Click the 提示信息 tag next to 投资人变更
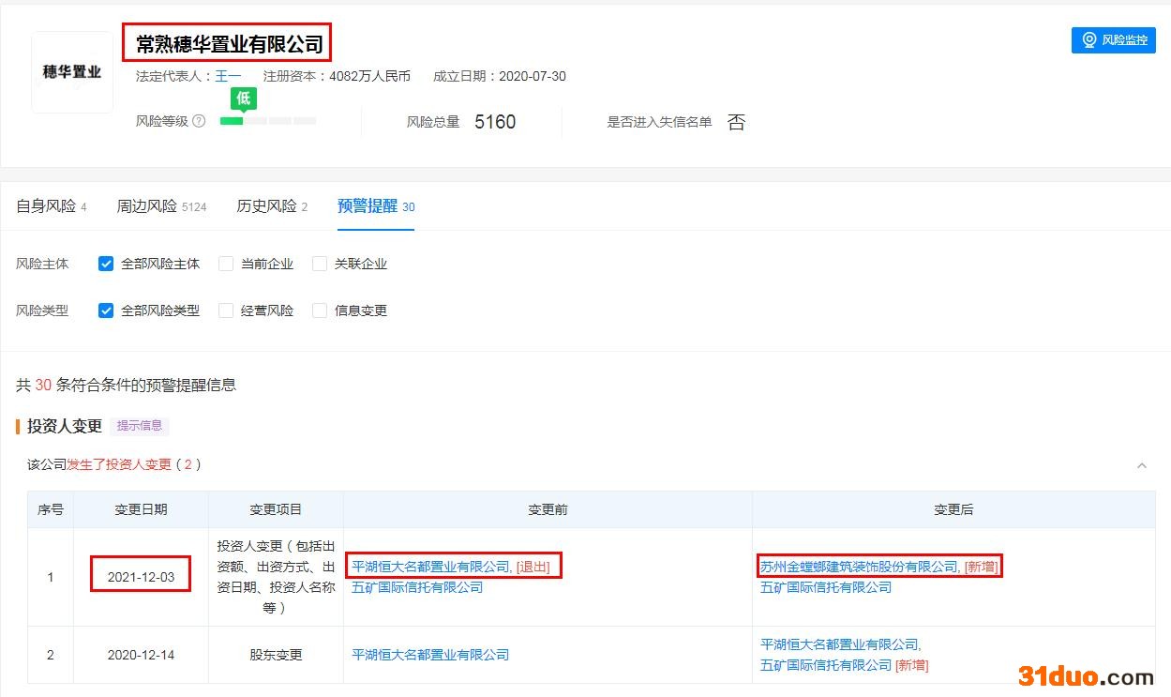This screenshot has height=697, width=1171. click(x=139, y=426)
